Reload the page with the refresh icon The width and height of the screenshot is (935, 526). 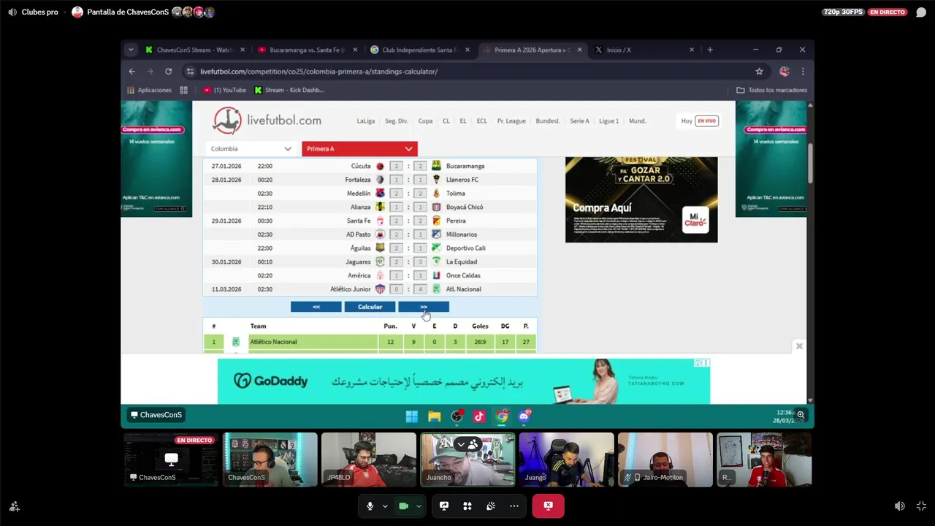168,72
